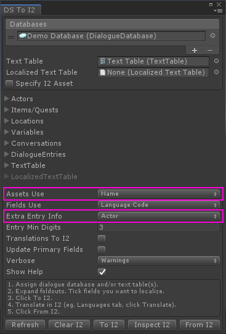Open object picker for Text Table field

pos(216,61)
